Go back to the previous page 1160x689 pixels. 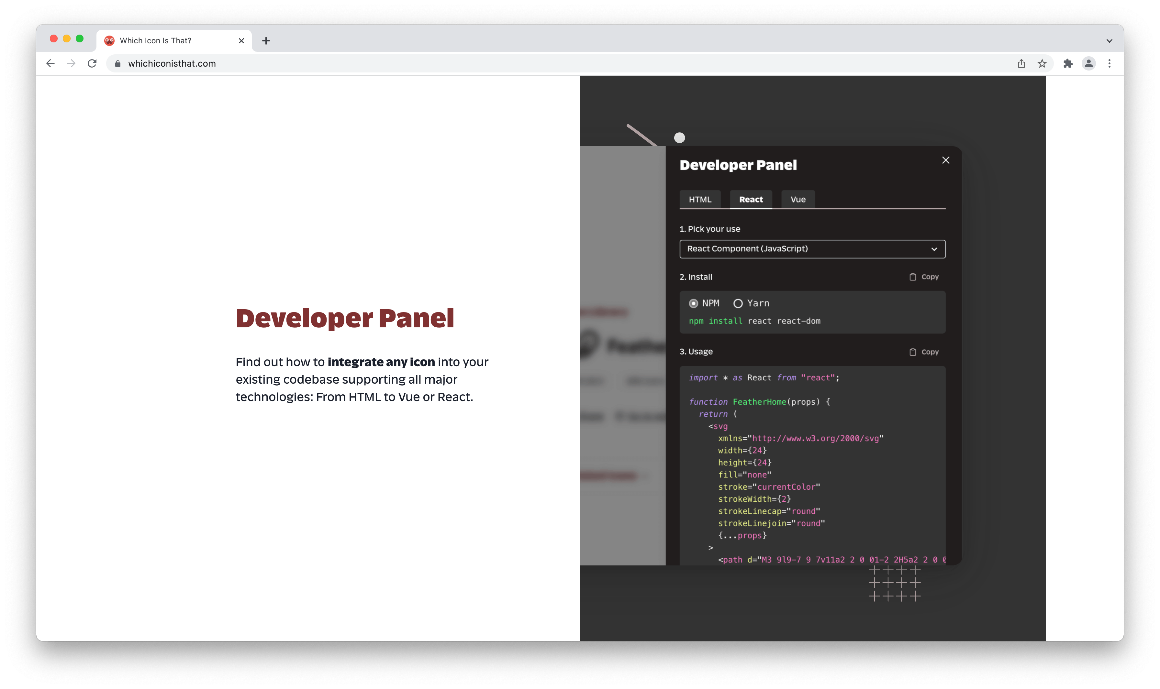[x=50, y=64]
